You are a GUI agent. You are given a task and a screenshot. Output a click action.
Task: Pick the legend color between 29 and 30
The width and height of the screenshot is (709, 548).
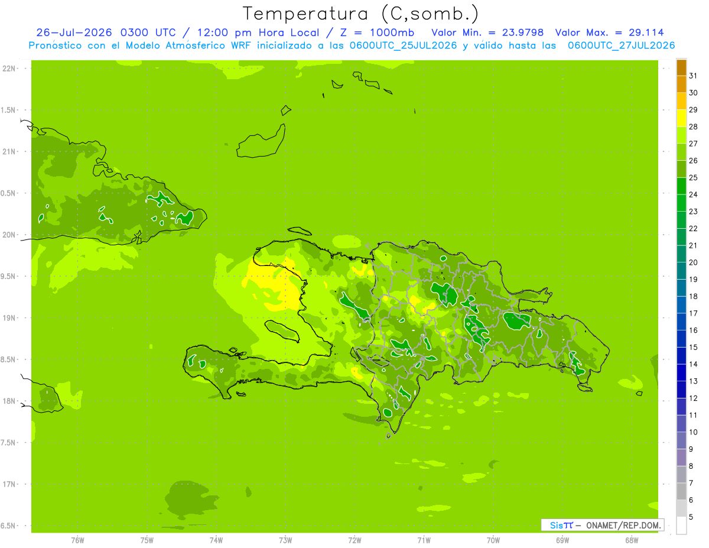point(681,102)
